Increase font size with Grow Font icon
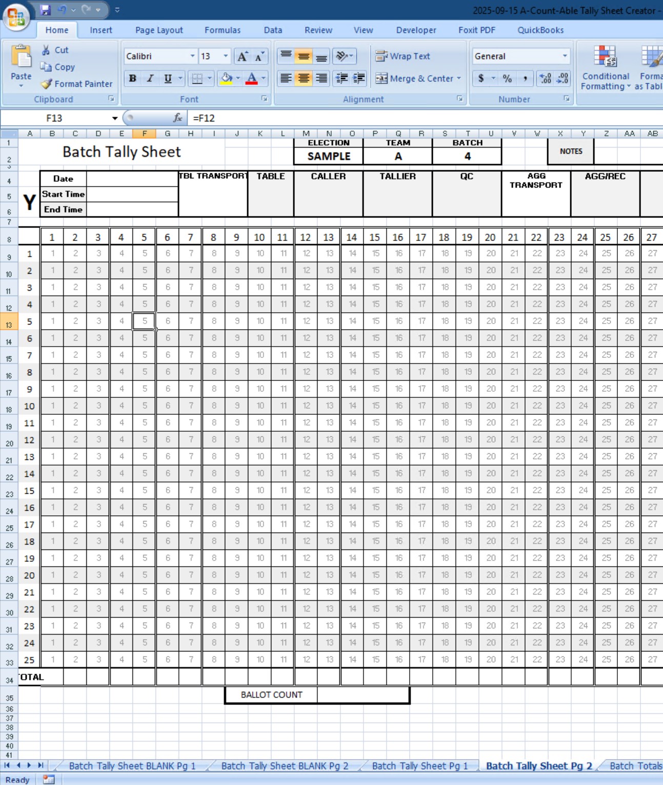663x785 pixels. click(x=243, y=56)
